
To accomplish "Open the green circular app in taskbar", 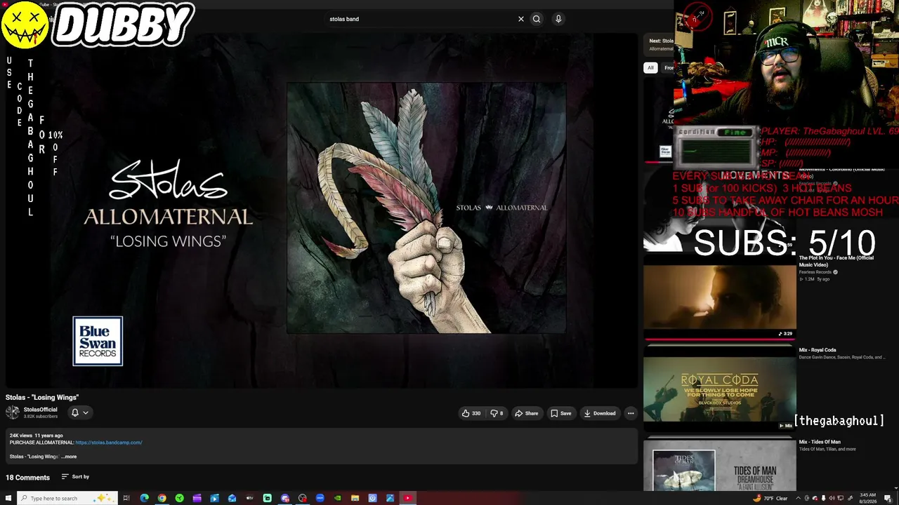I will pyautogui.click(x=179, y=498).
